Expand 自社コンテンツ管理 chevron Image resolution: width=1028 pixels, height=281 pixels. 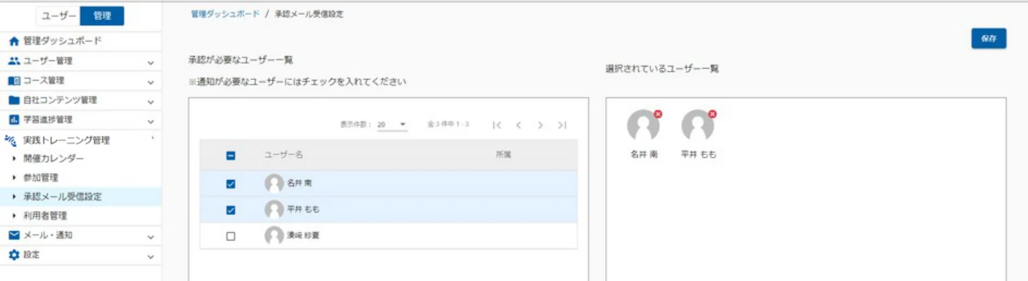[150, 102]
